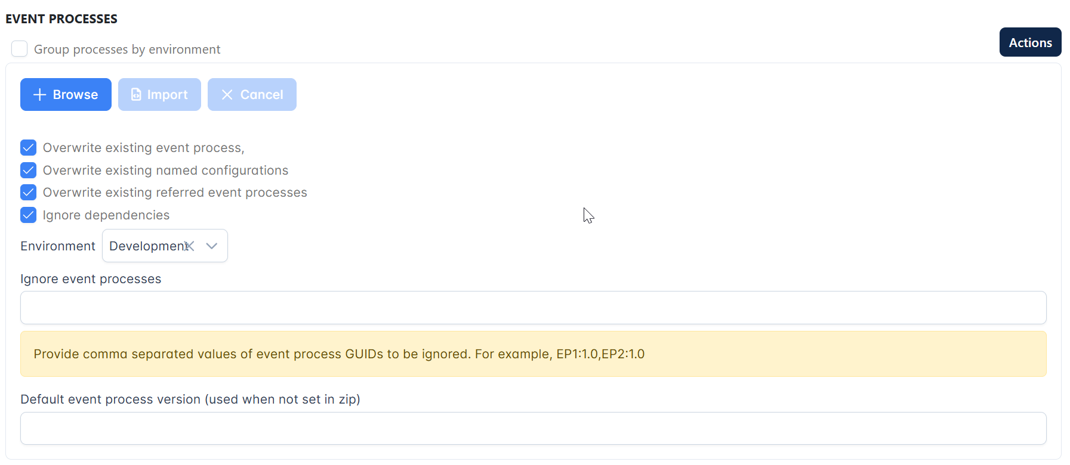Toggle Group processes by environment checkbox
Image resolution: width=1070 pixels, height=465 pixels.
click(20, 49)
